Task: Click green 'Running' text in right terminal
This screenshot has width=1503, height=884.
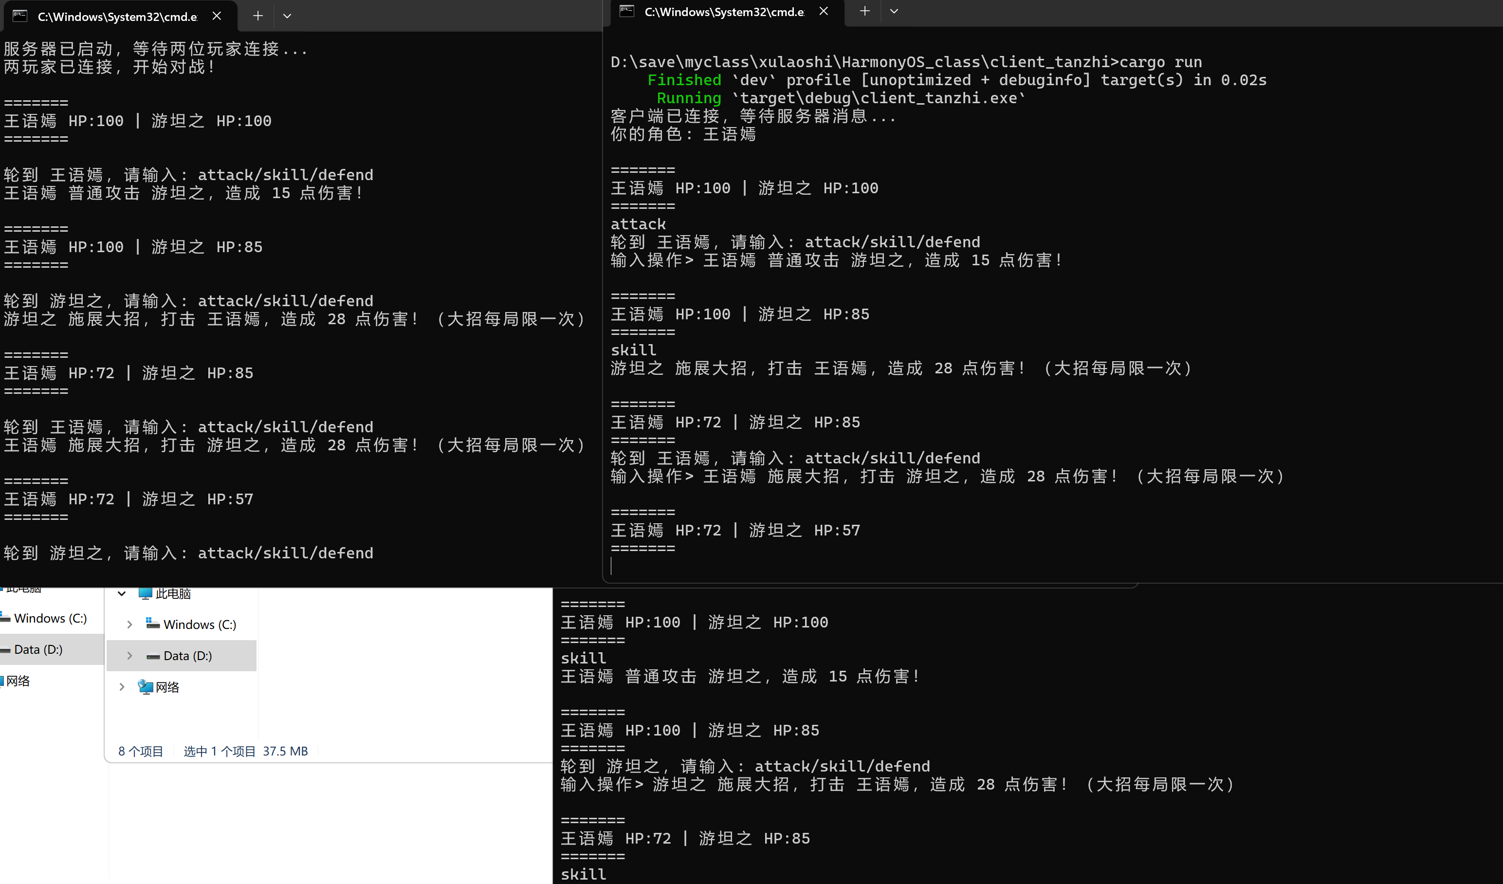Action: [x=689, y=98]
